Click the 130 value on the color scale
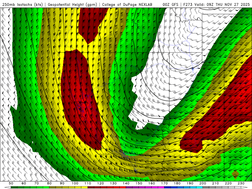This screenshot has height=189, width=252. point(113,183)
